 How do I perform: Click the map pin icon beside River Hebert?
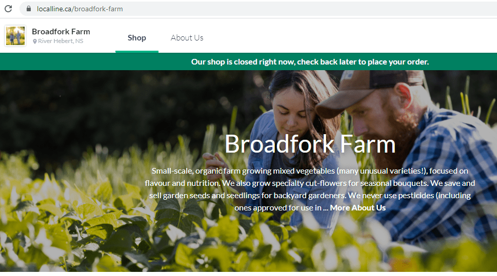[35, 41]
